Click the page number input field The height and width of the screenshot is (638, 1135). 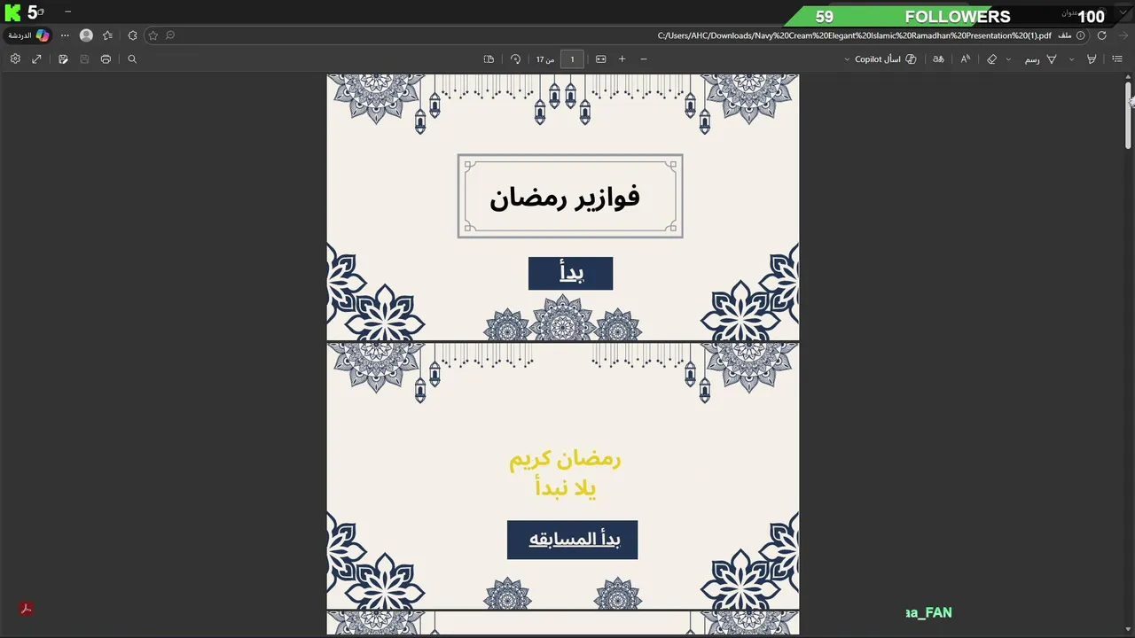572,59
